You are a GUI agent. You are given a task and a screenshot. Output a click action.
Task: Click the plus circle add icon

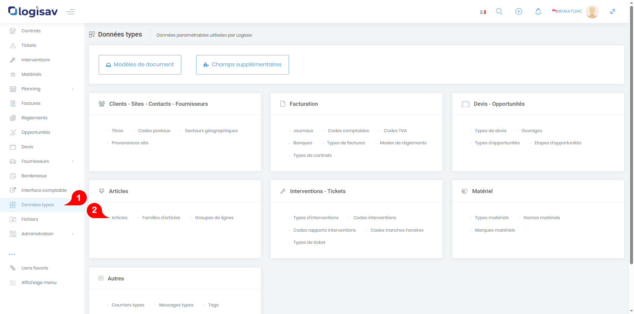pyautogui.click(x=518, y=12)
